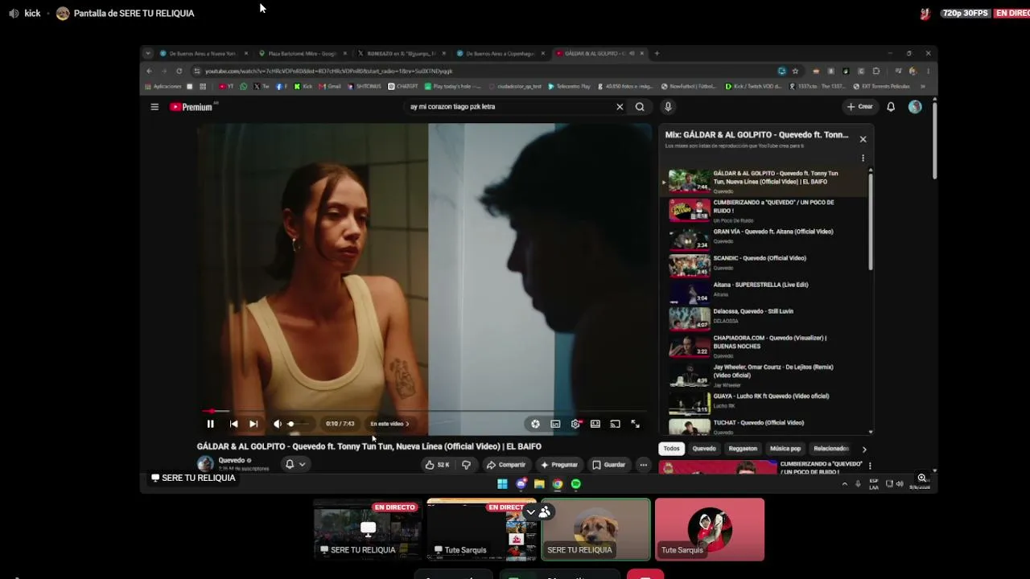Start voice search with microphone
1030x579 pixels.
tap(668, 107)
